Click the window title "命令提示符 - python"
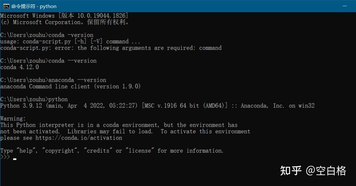This screenshot has width=356, height=186. [x=34, y=6]
